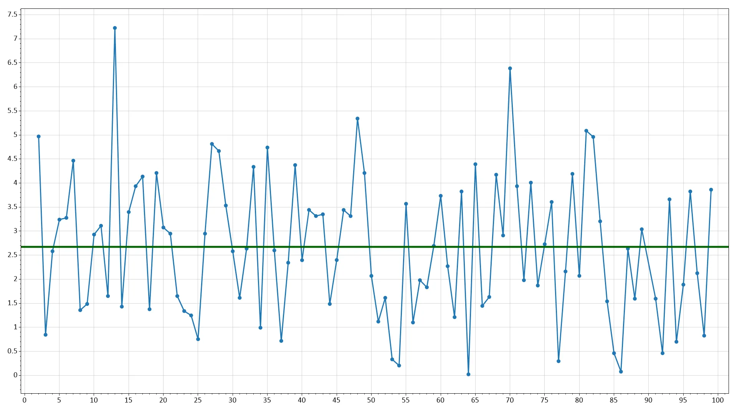Image resolution: width=737 pixels, height=414 pixels.
Task: Click the 50 label on x-axis
Action: tap(371, 400)
